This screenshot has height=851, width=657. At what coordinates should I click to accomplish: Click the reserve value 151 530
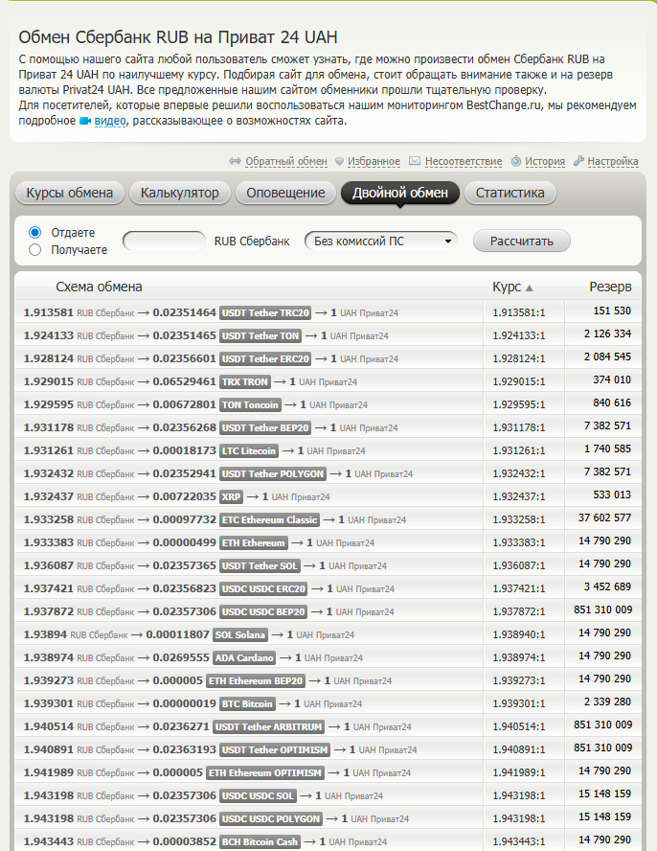point(612,311)
